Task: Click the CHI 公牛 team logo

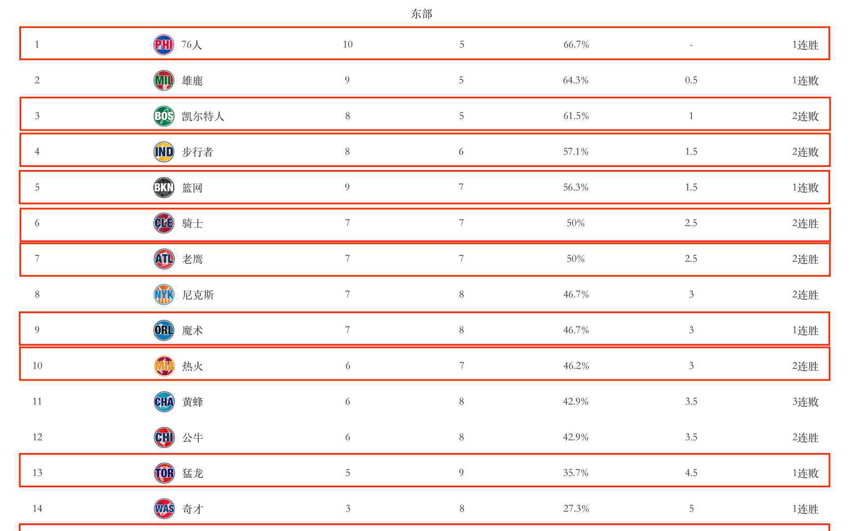Action: 163,437
